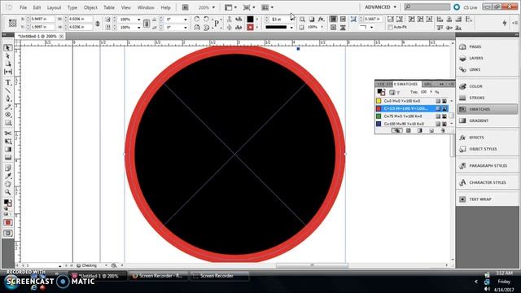
Task: Choose the Type tool
Action: [8, 82]
